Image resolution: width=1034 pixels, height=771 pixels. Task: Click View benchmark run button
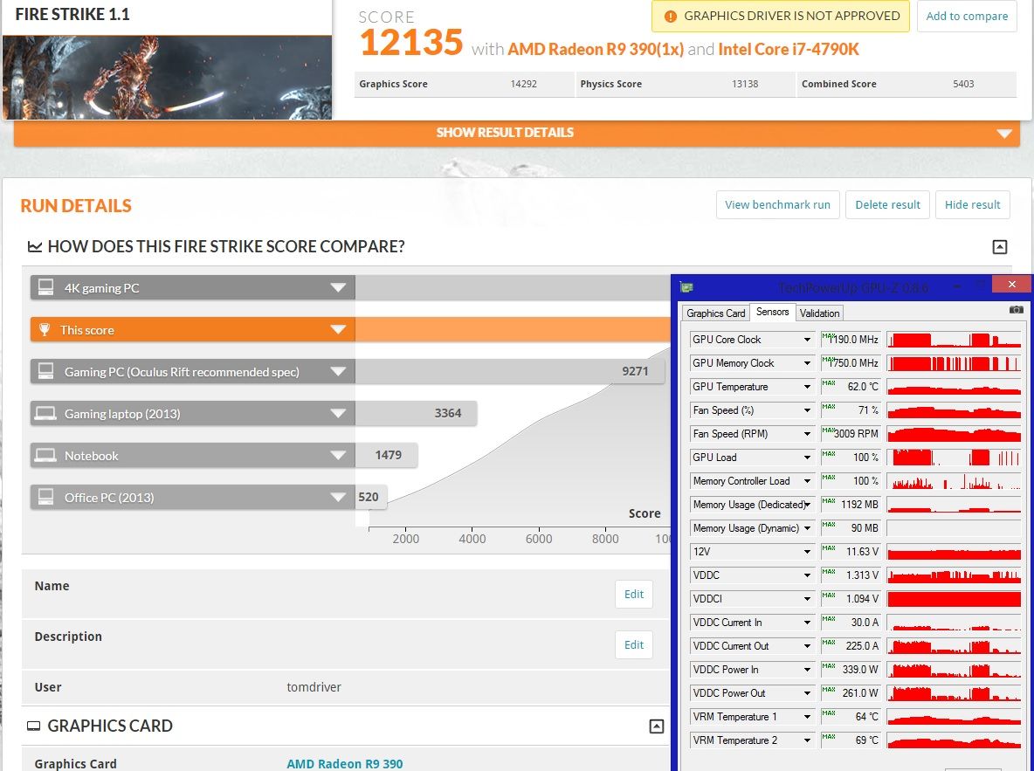(x=777, y=205)
